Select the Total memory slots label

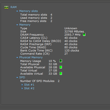(x=34, y=15)
